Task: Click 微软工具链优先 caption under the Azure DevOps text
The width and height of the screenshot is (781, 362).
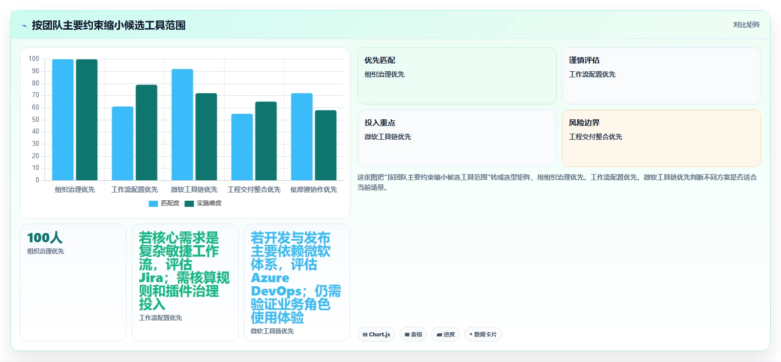Action: tap(272, 331)
